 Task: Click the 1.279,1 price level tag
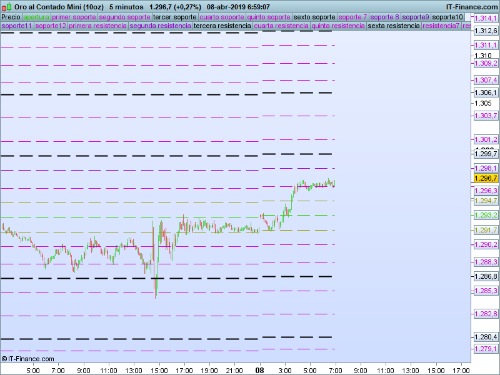486,349
